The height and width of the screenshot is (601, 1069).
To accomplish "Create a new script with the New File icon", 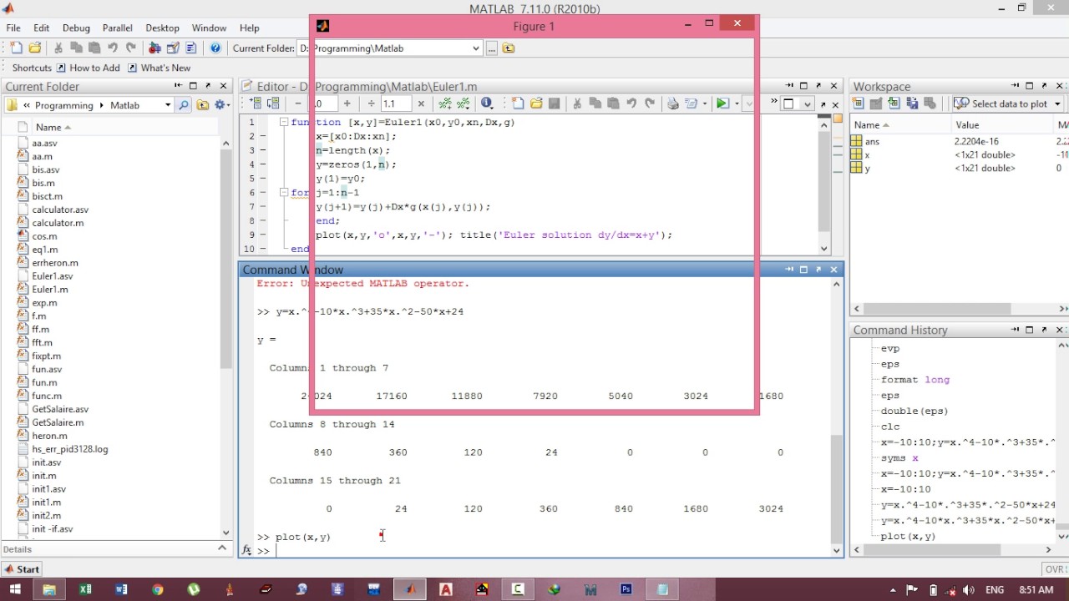I will (x=16, y=48).
